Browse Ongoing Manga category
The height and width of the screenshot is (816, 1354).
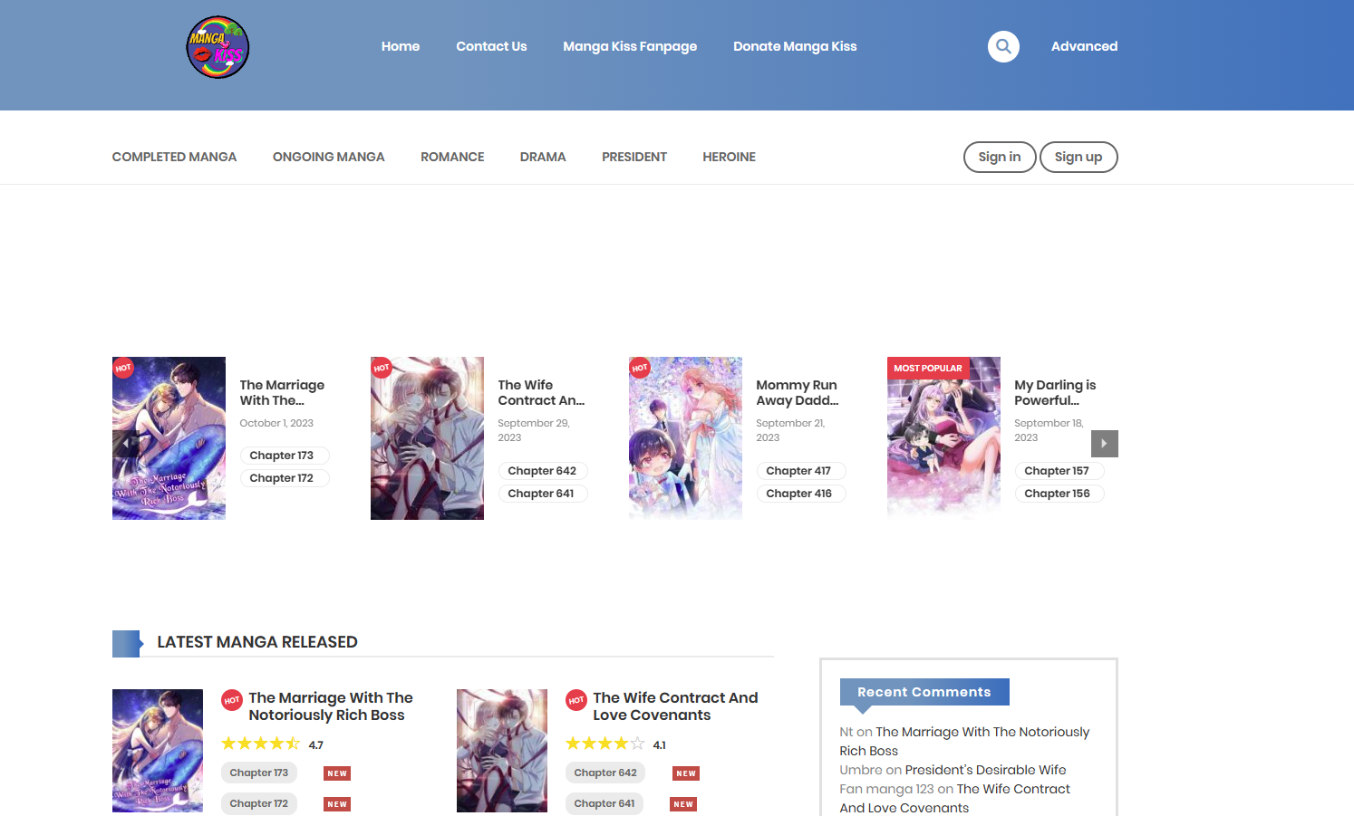[x=329, y=157]
